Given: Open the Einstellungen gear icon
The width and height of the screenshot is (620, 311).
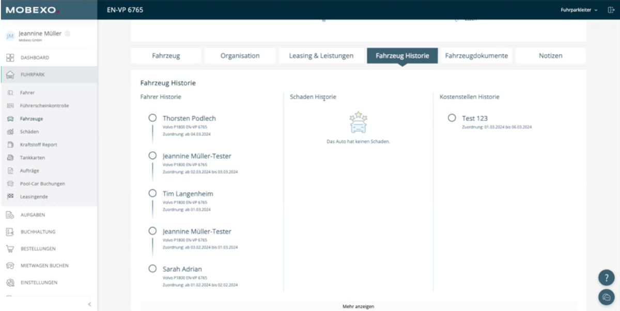Looking at the screenshot, I should (x=10, y=283).
